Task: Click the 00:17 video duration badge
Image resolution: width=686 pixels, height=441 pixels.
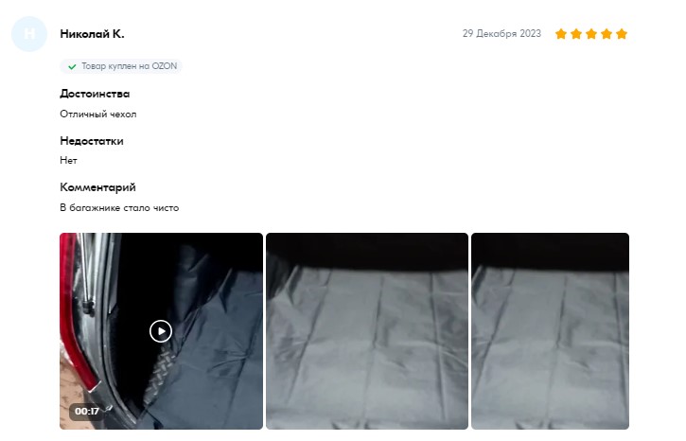Action: coord(87,412)
